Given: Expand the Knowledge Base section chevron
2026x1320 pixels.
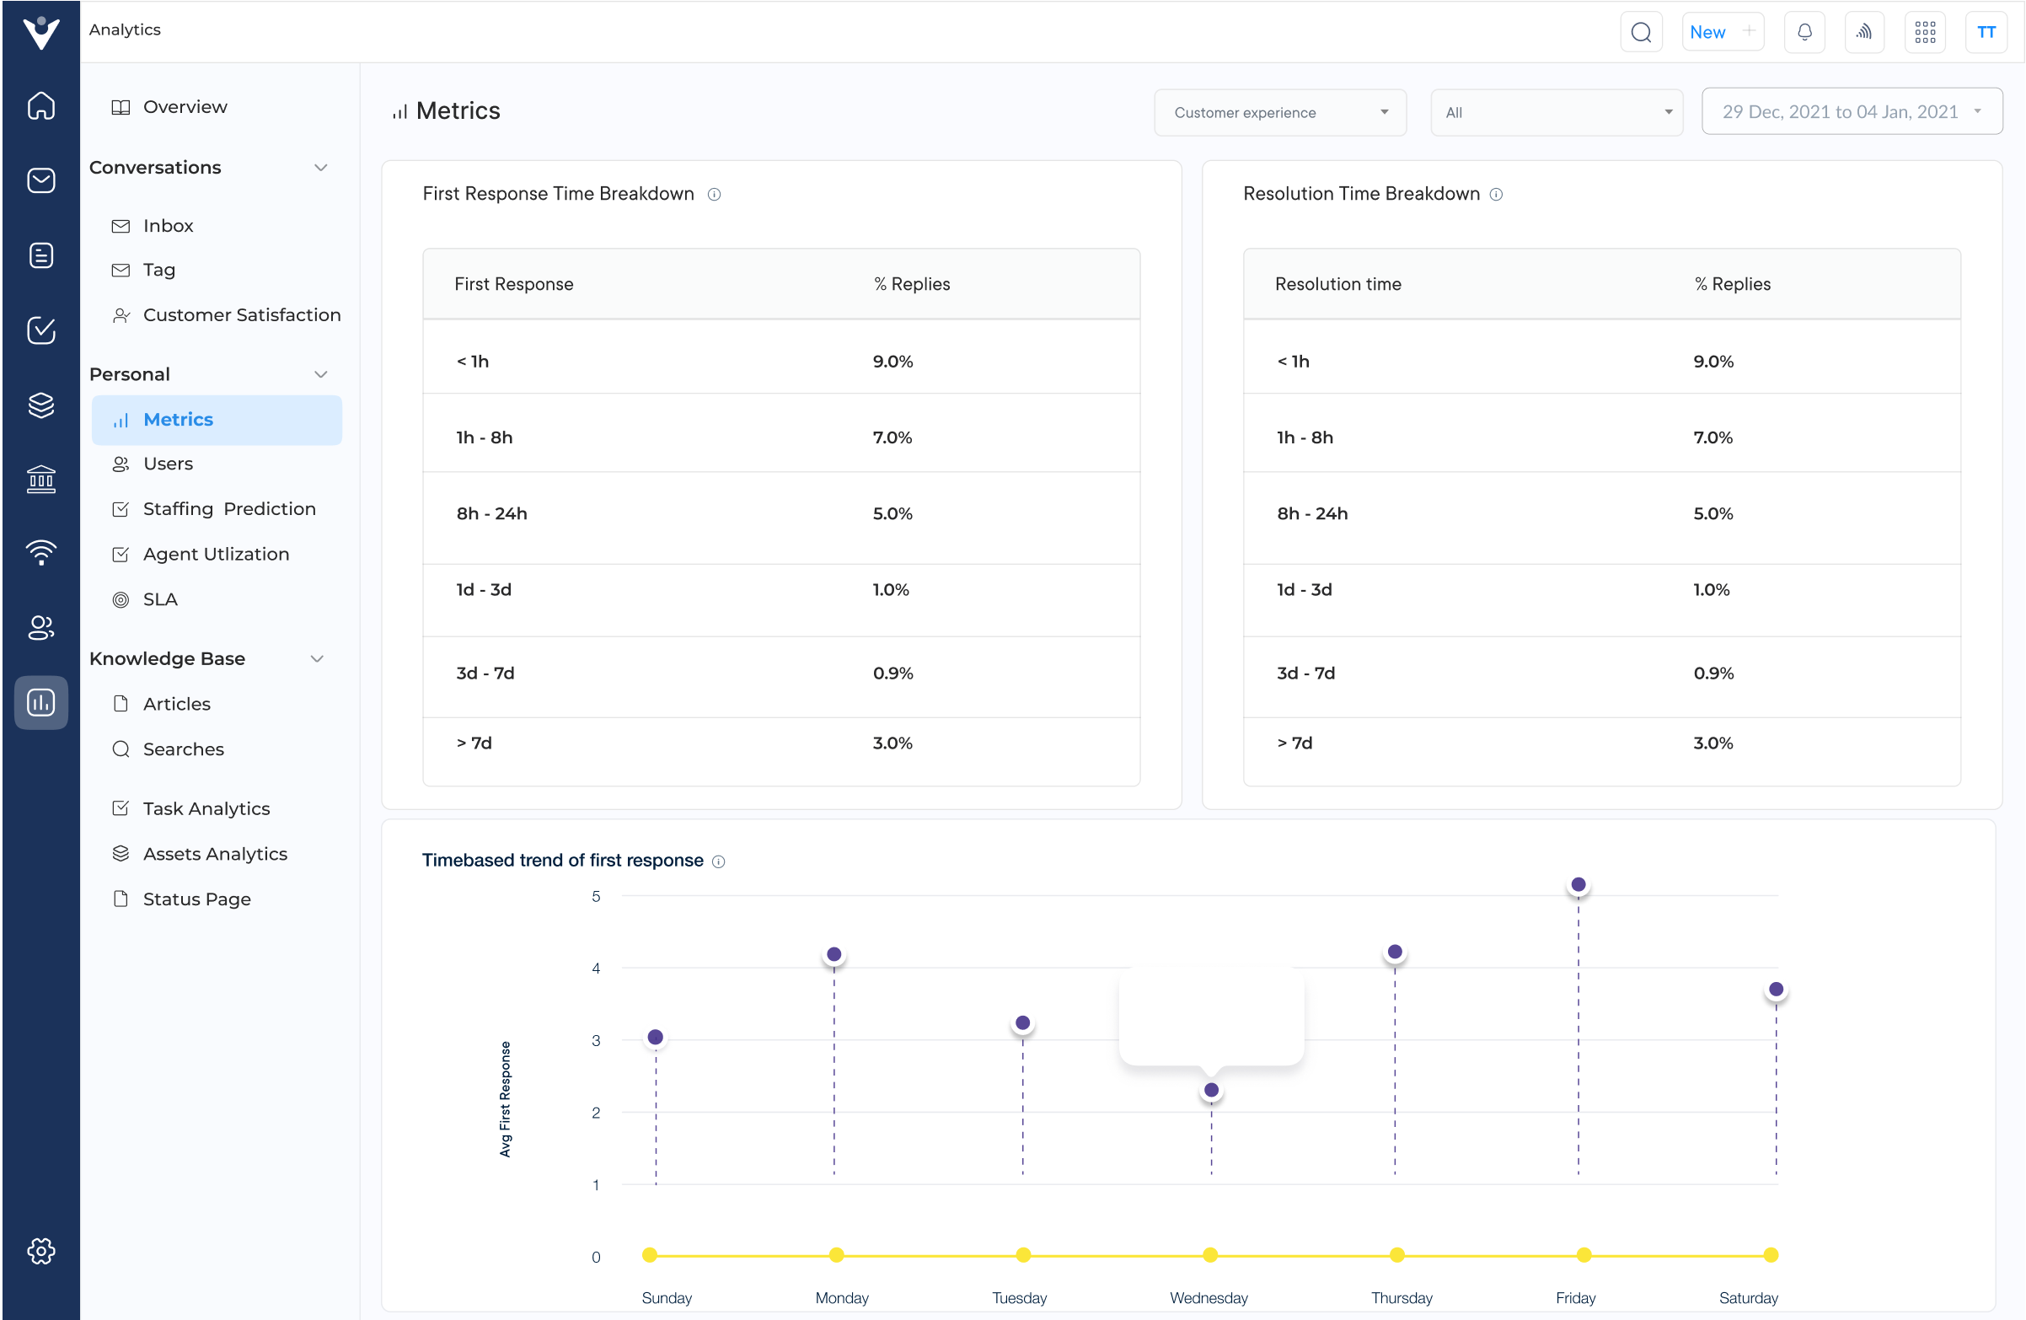Looking at the screenshot, I should [324, 658].
